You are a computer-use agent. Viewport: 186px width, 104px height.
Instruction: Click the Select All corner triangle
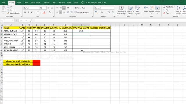(2, 25)
